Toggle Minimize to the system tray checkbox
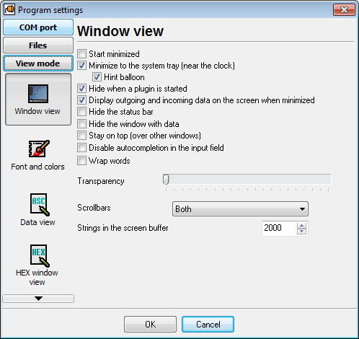This screenshot has height=339, width=359. tap(81, 66)
